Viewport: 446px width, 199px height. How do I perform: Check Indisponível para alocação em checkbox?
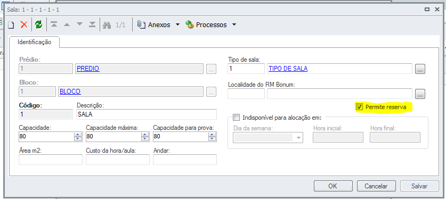(x=236, y=117)
